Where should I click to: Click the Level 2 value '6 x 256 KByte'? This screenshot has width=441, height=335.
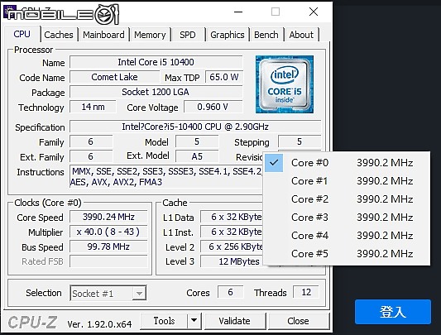[x=232, y=246]
